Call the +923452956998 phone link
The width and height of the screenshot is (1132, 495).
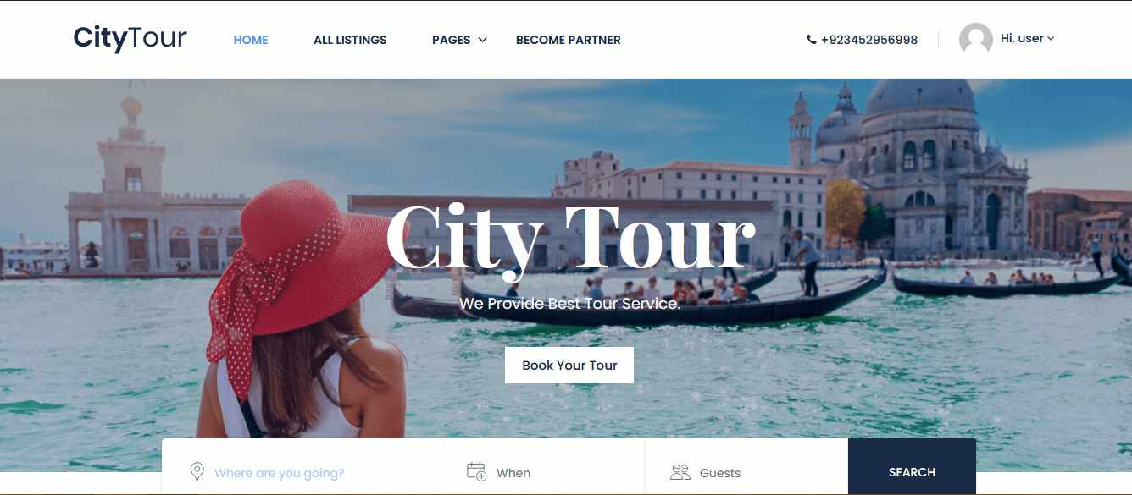point(868,40)
